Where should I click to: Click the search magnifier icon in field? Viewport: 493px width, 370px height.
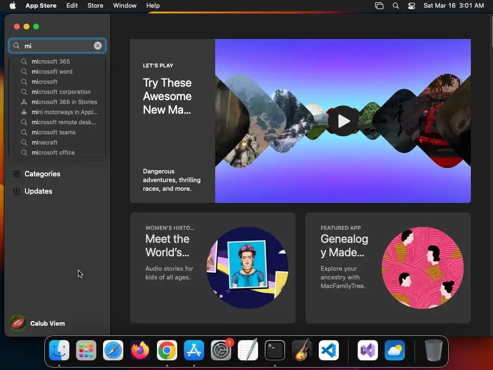pyautogui.click(x=16, y=46)
